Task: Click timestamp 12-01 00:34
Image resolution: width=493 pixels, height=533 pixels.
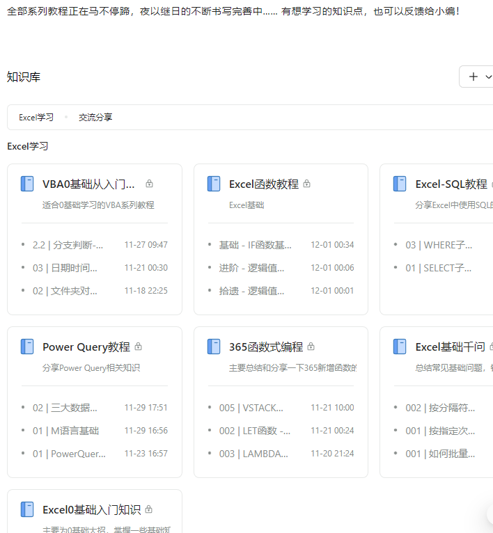Action: click(x=332, y=245)
